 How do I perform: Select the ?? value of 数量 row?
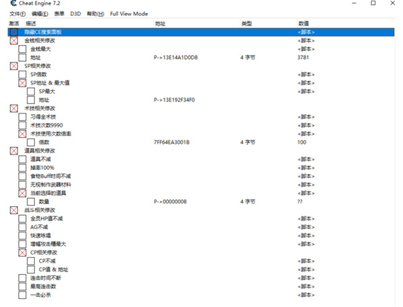(x=300, y=202)
